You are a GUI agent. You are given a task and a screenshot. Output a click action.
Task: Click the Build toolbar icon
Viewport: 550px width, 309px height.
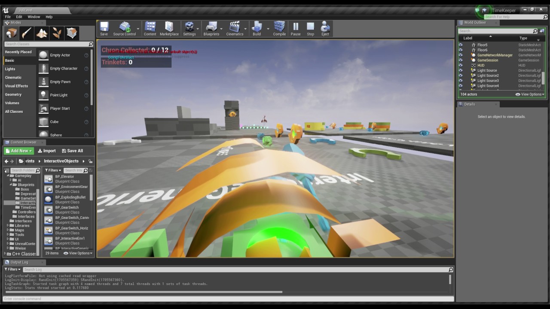[257, 29]
